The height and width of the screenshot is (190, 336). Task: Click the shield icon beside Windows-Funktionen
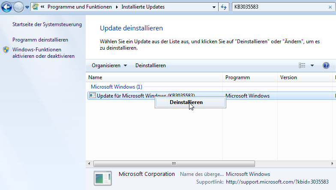6,50
